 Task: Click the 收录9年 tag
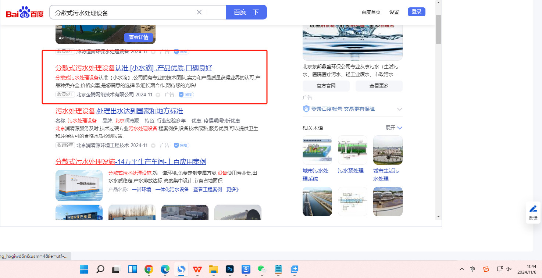coord(65,145)
